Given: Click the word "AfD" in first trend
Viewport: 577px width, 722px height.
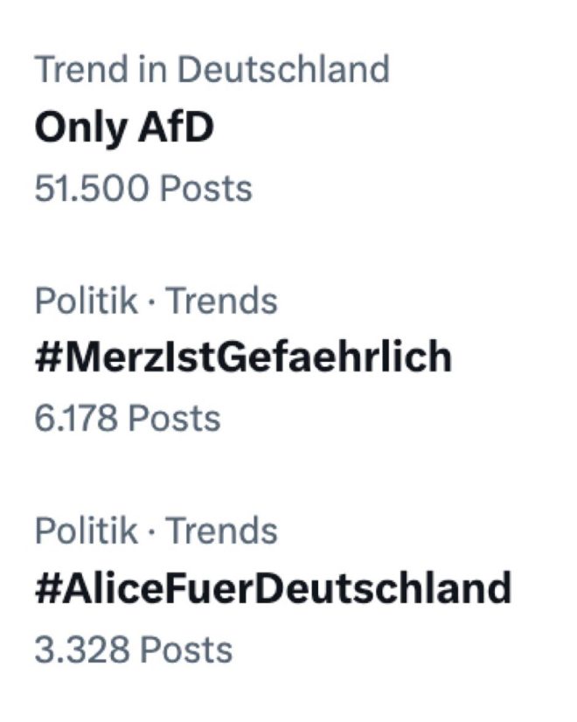Looking at the screenshot, I should tap(177, 127).
